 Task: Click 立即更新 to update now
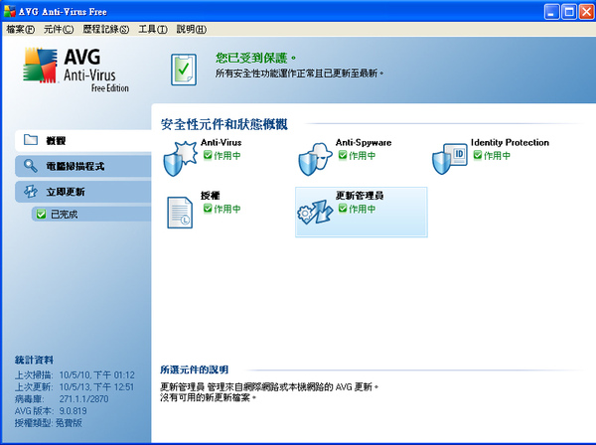pyautogui.click(x=83, y=192)
